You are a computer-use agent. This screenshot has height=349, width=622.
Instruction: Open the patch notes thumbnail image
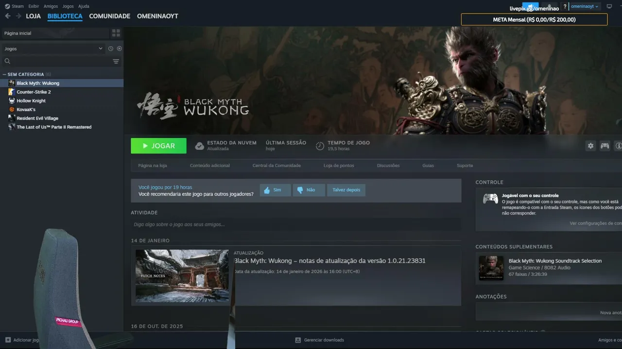coord(182,276)
